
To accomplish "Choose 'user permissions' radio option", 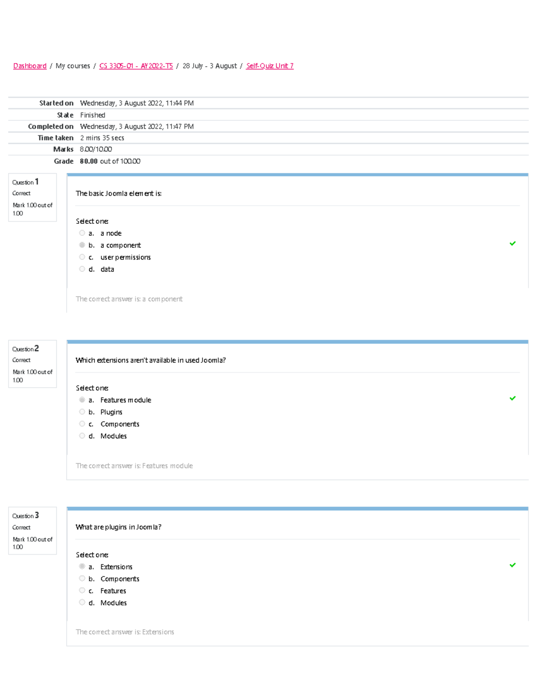I will 82,257.
